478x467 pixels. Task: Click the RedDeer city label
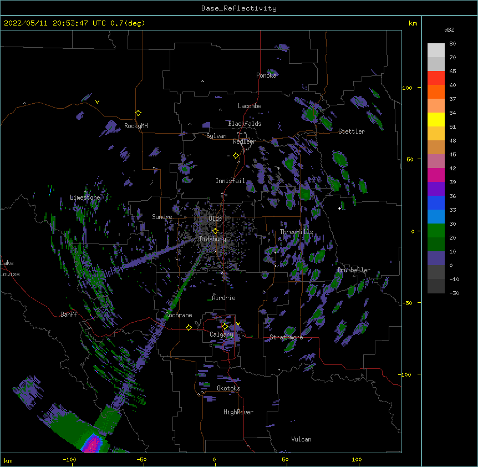click(x=244, y=141)
